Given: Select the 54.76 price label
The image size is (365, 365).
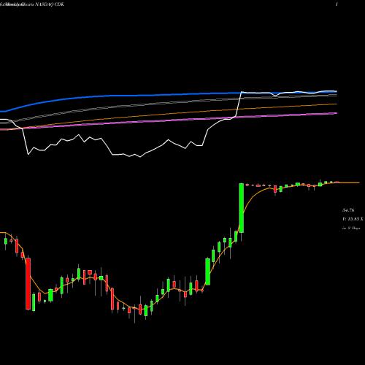Looking at the screenshot, I should [348, 210].
